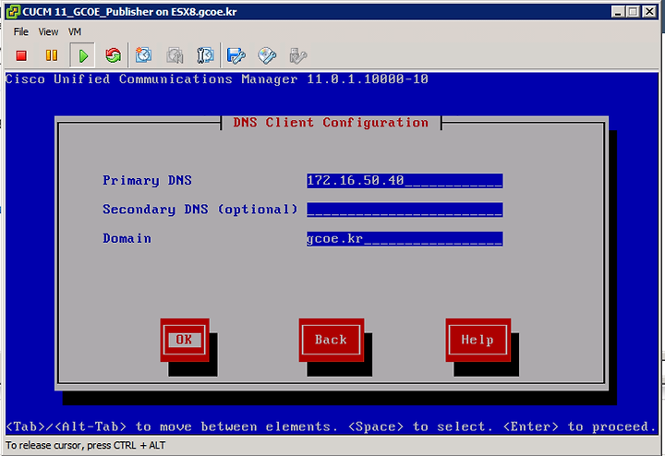Open the Snapshot Manager icon

pyautogui.click(x=205, y=55)
